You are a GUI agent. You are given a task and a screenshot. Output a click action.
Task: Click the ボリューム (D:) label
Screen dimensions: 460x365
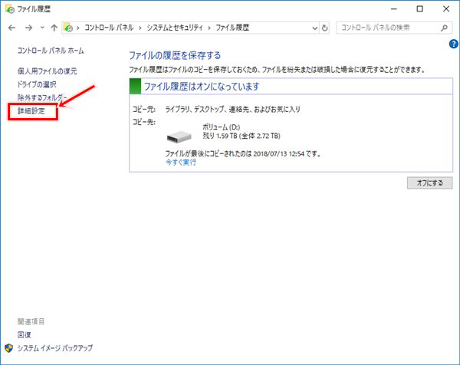pyautogui.click(x=222, y=127)
